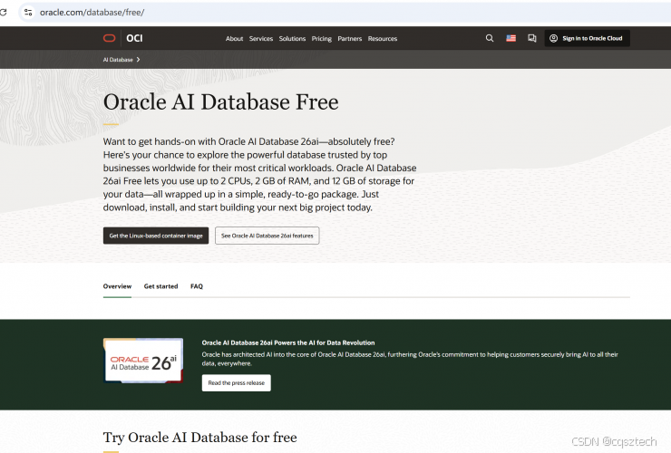This screenshot has width=671, height=453.
Task: Click Get the Linux-based container image
Action: 156,236
